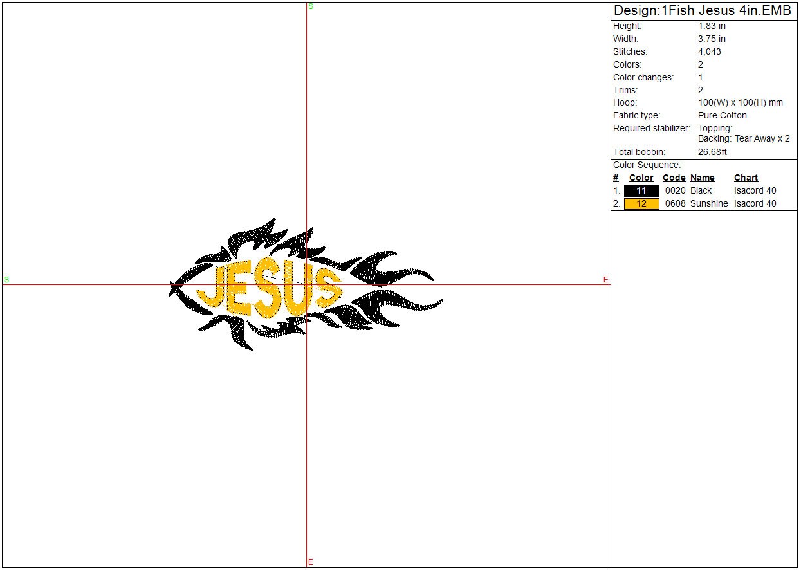
Task: Click the stitches count value 4,043
Action: pyautogui.click(x=709, y=52)
